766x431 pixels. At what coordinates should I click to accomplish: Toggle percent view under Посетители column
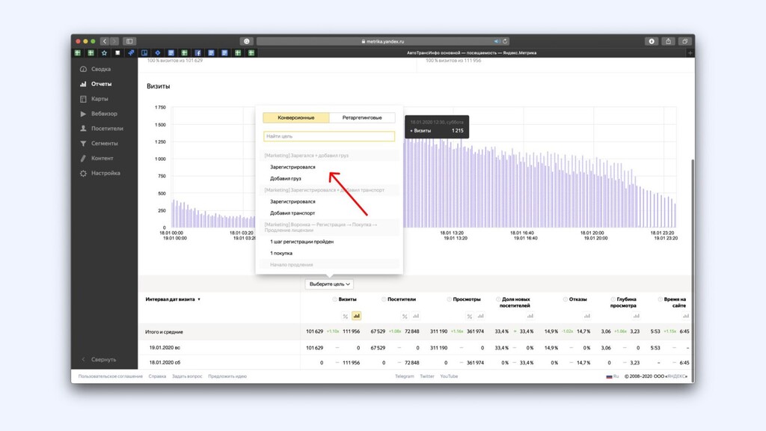pos(405,317)
